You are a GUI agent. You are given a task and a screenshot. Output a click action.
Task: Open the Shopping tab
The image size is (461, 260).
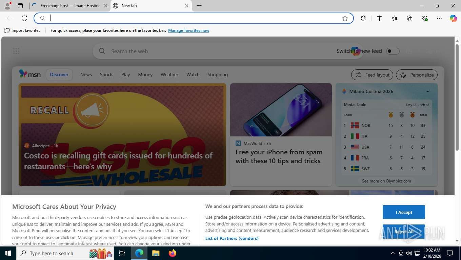coord(218,74)
